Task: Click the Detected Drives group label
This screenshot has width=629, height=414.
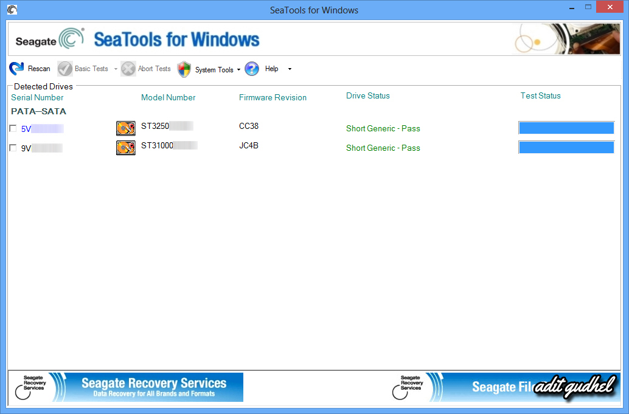Action: 43,86
